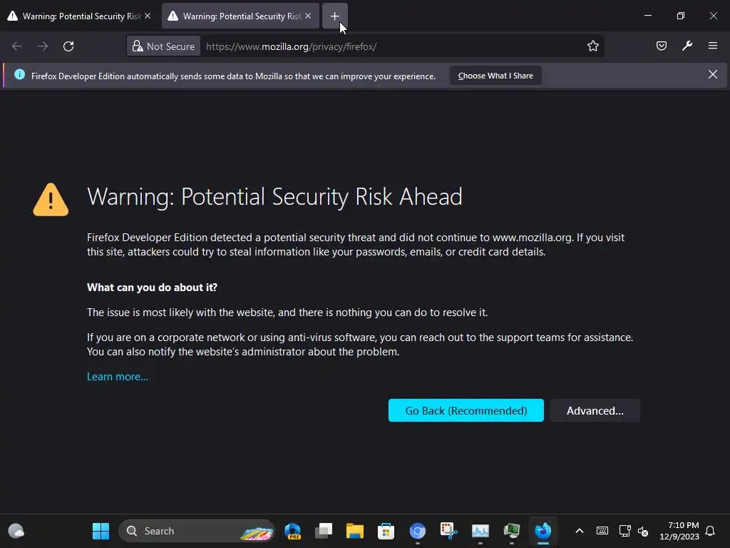Switch to the first Warning tab
Image resolution: width=730 pixels, height=548 pixels.
tap(80, 16)
